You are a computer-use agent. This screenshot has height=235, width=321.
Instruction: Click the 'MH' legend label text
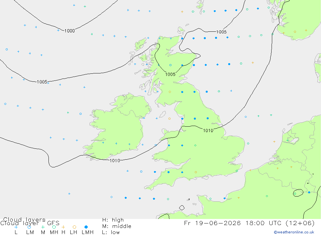[x=54, y=232]
